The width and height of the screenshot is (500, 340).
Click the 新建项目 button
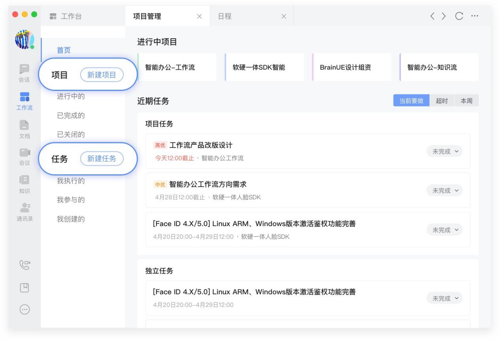(102, 75)
